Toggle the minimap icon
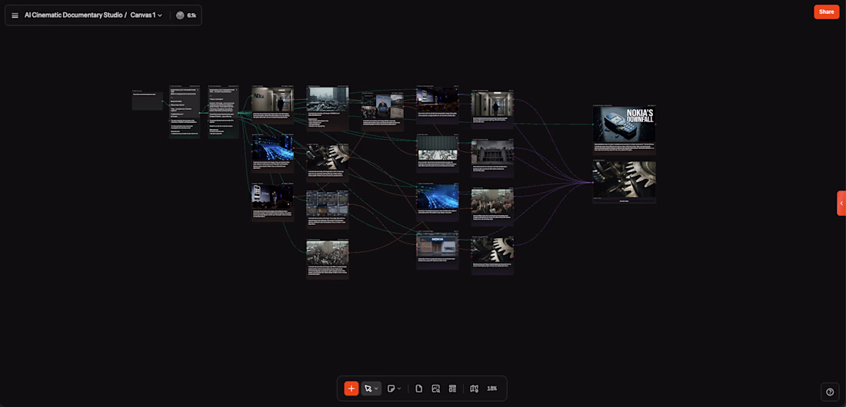This screenshot has height=407, width=846. [475, 388]
